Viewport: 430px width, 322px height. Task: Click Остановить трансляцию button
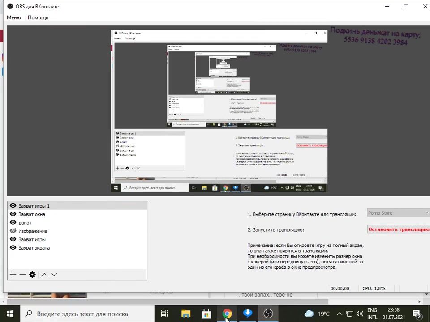(398, 229)
